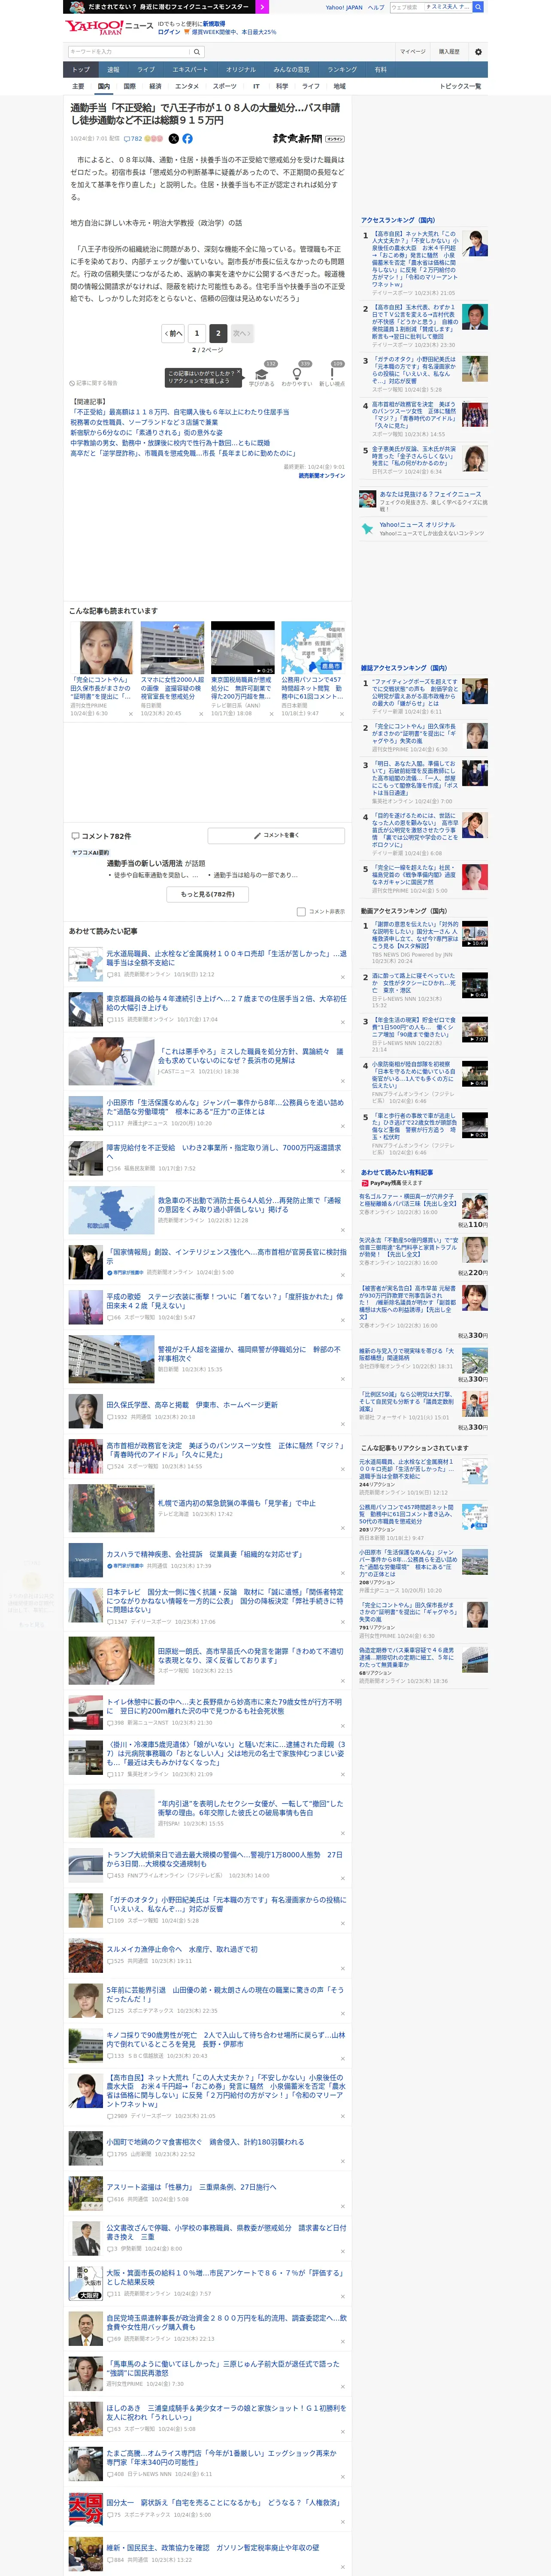Click the 記事に関する報告 report icon link
This screenshot has width=551, height=2576.
(x=94, y=383)
